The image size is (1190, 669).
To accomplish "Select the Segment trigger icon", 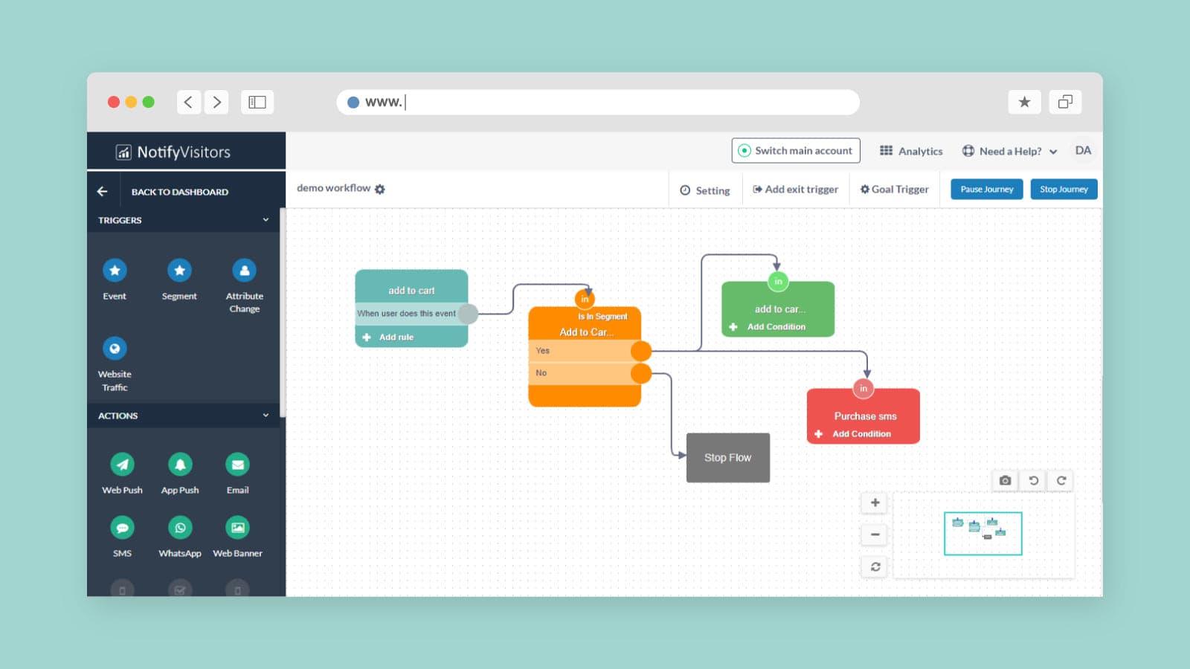I will coord(179,271).
